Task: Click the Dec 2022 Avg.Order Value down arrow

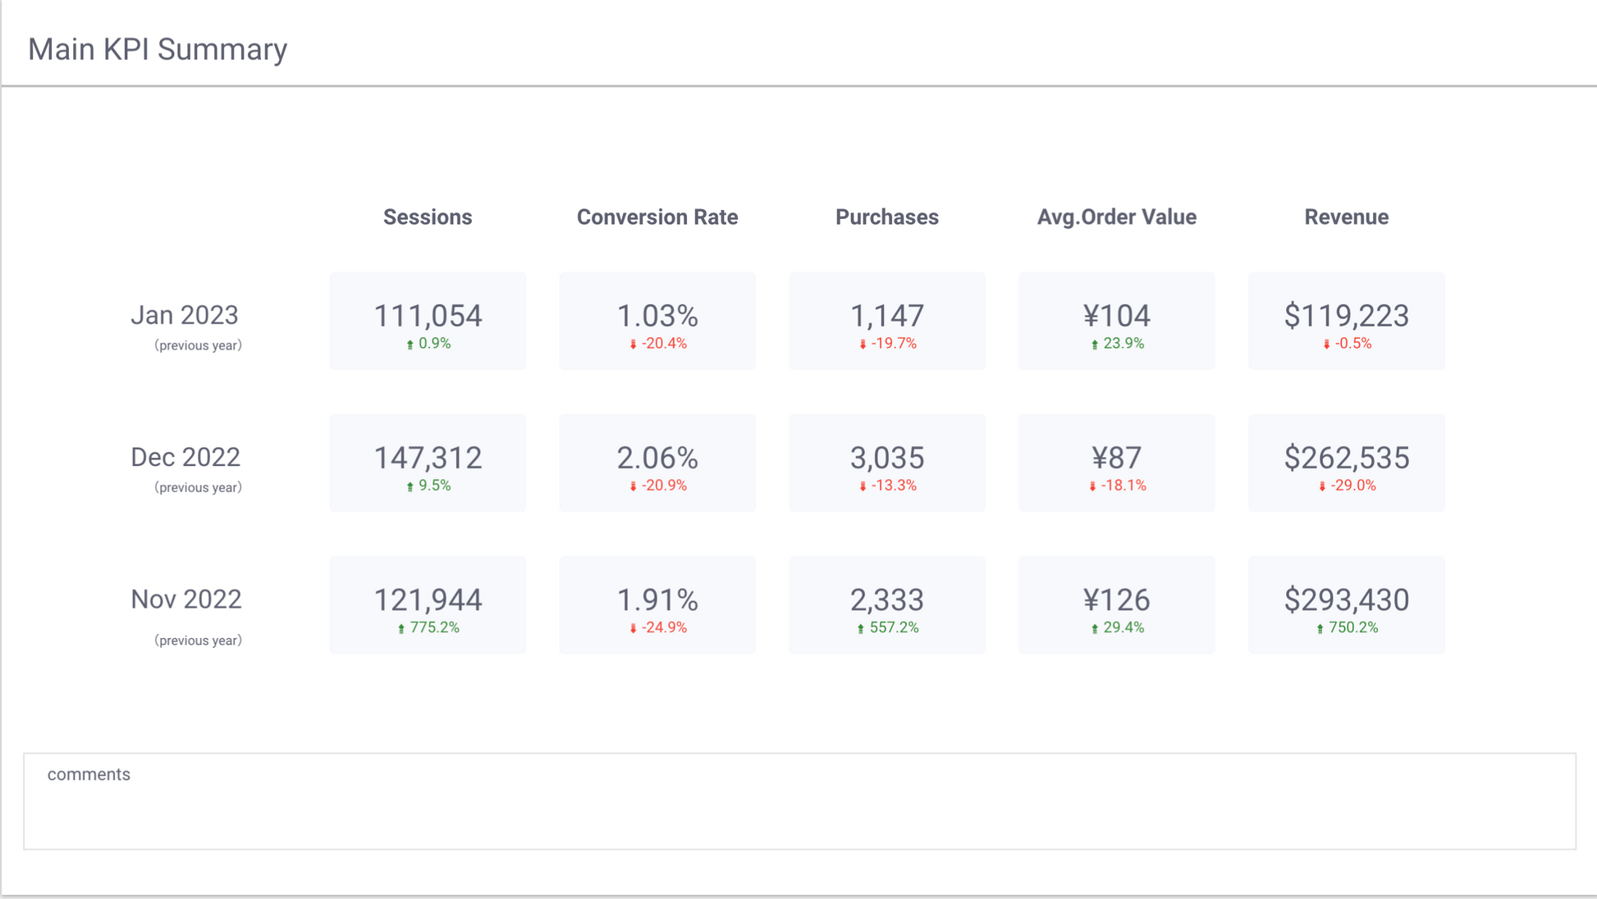Action: tap(1092, 487)
